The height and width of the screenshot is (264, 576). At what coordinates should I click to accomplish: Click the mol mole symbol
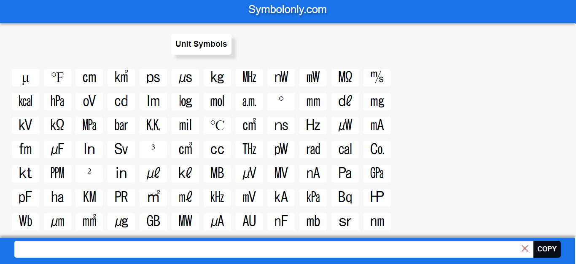coord(217,101)
